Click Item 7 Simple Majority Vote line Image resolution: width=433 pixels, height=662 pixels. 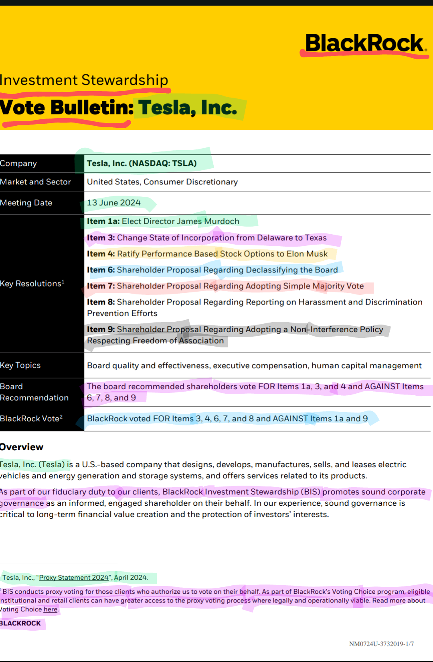tap(225, 286)
